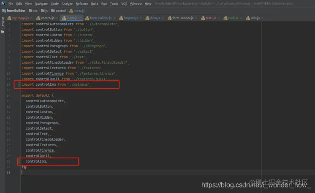
Task: Click the closing brace on line 27
Action: tap(23, 167)
